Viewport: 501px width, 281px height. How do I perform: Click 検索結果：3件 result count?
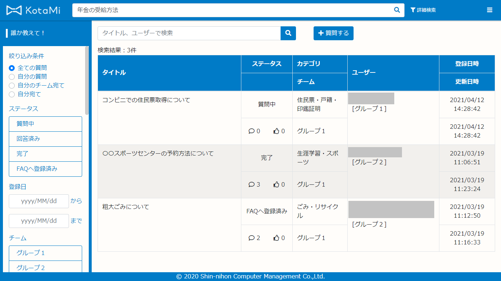click(117, 50)
